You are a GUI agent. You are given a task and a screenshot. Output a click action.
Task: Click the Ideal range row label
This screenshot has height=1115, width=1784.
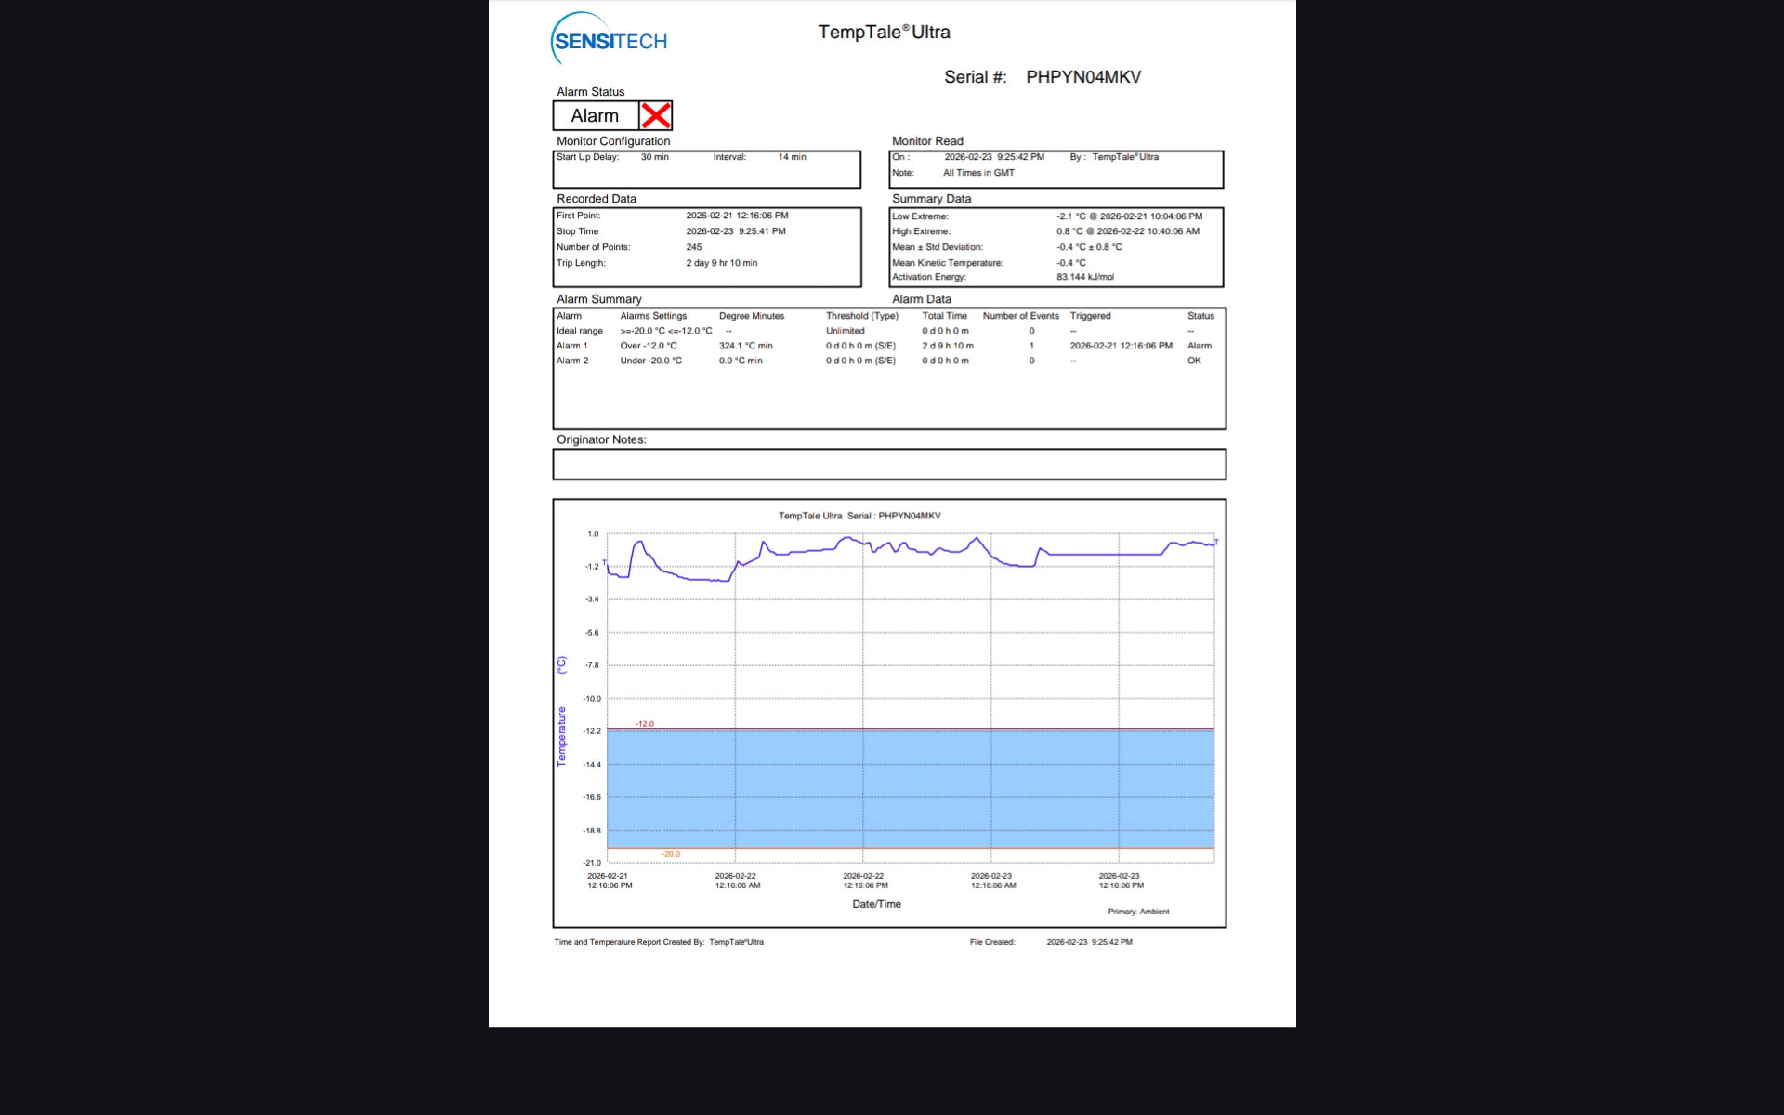(x=580, y=331)
